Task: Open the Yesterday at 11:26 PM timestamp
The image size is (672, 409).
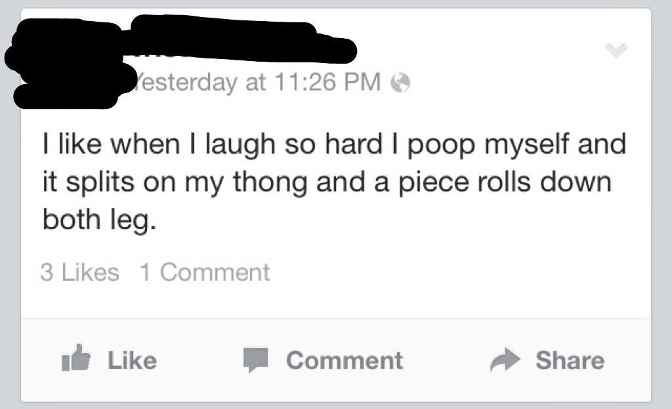Action: click(x=259, y=82)
